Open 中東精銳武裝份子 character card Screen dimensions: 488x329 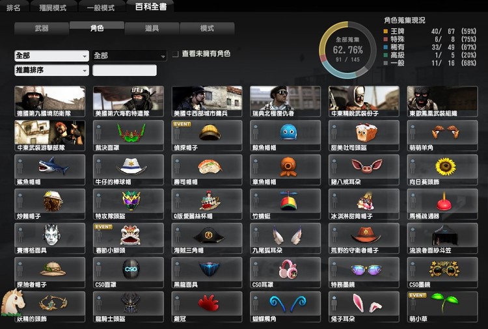[364, 101]
